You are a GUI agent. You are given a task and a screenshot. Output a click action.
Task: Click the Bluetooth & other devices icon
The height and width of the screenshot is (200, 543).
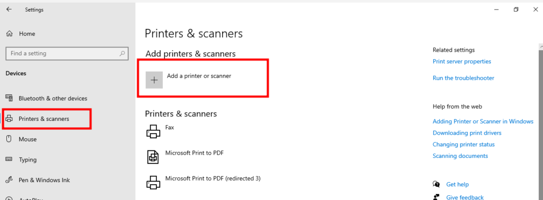(x=10, y=98)
